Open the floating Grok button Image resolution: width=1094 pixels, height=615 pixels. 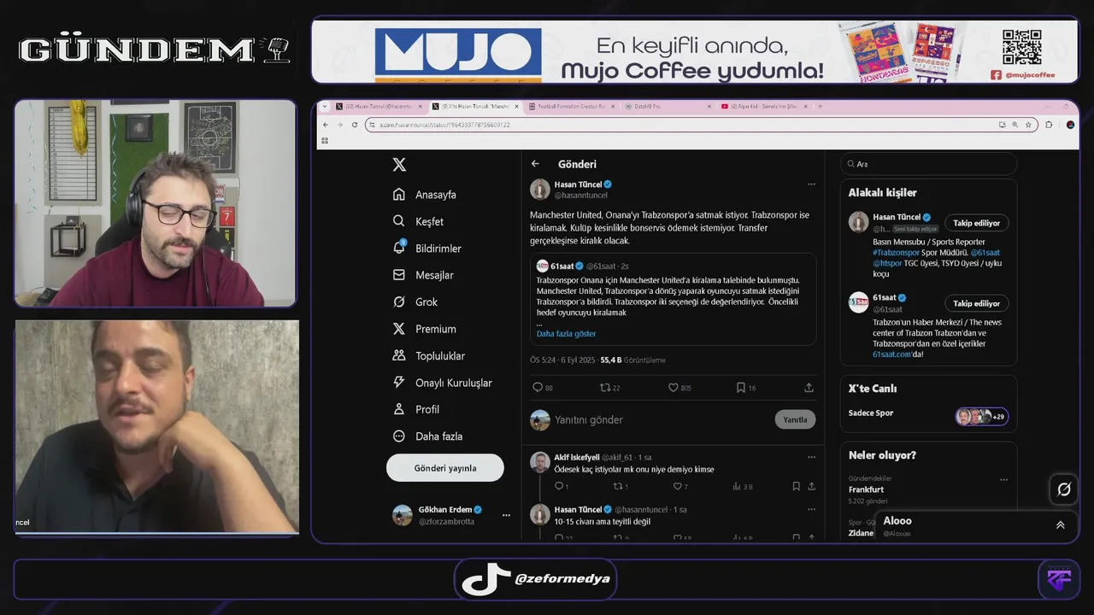[1063, 489]
